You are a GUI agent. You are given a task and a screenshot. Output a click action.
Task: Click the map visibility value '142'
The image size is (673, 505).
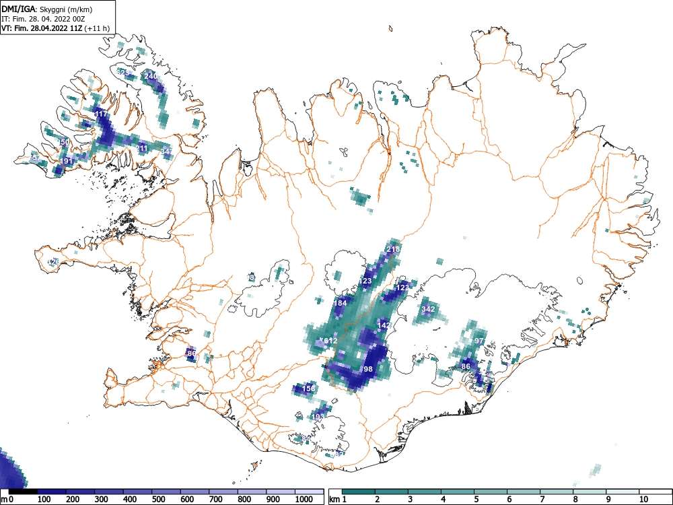384,325
